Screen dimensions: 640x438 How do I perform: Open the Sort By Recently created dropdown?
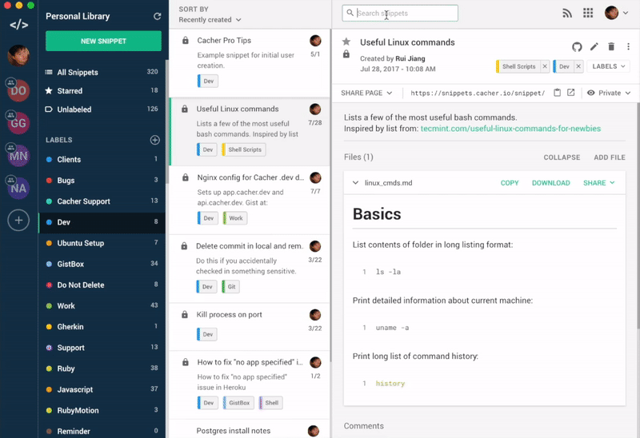tap(210, 19)
